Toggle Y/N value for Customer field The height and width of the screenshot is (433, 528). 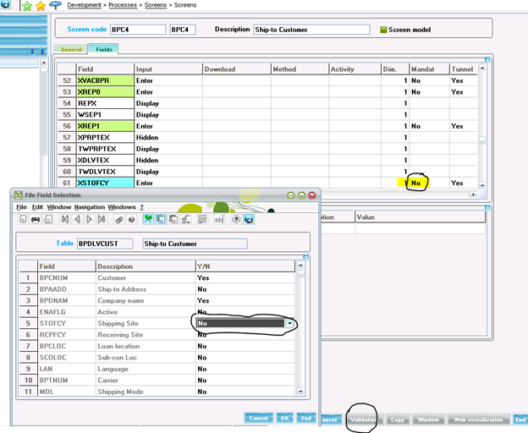(245, 277)
